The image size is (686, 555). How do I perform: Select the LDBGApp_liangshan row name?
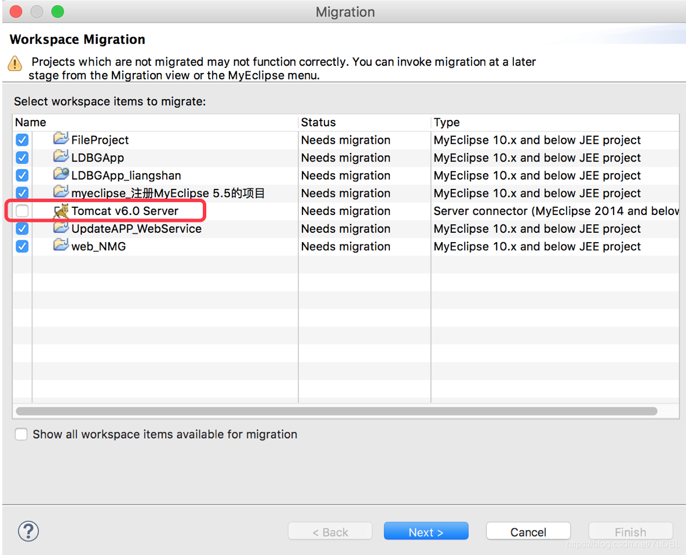tap(126, 176)
